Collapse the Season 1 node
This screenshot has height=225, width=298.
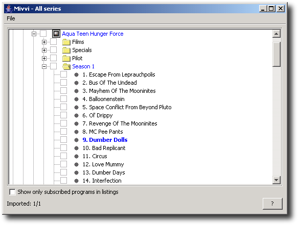click(x=44, y=66)
